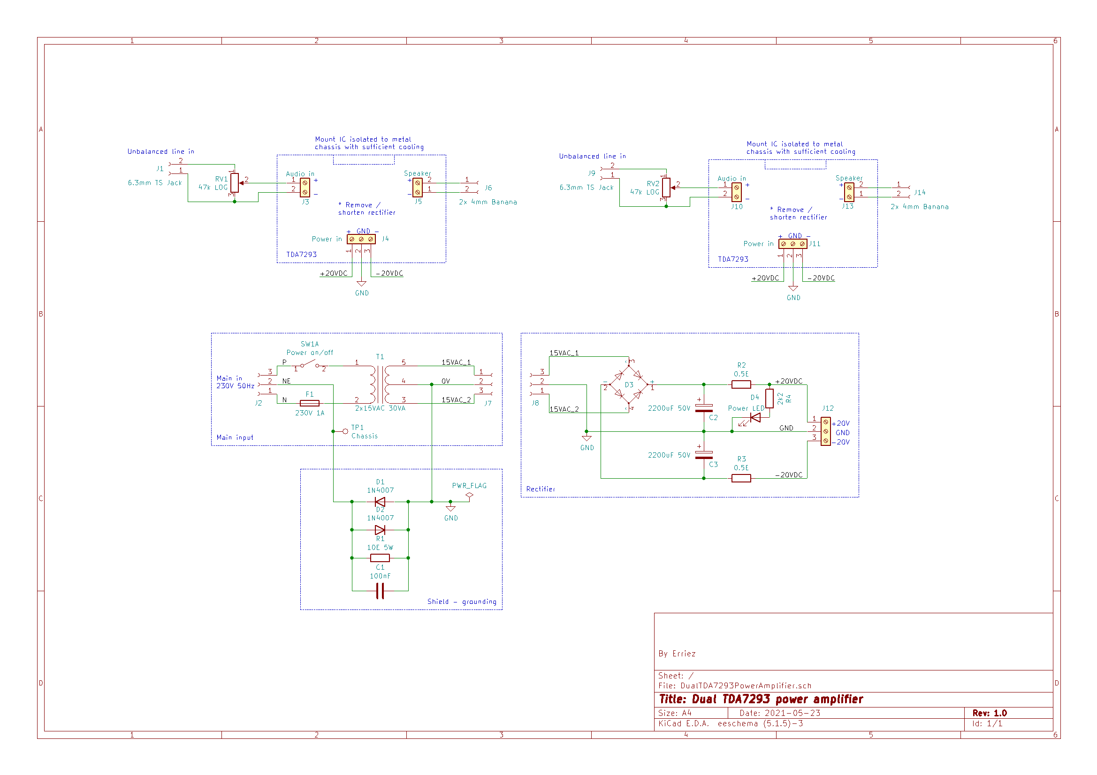Select the RV2 potentiometer symbol
The width and height of the screenshot is (1097, 775).
(666, 188)
